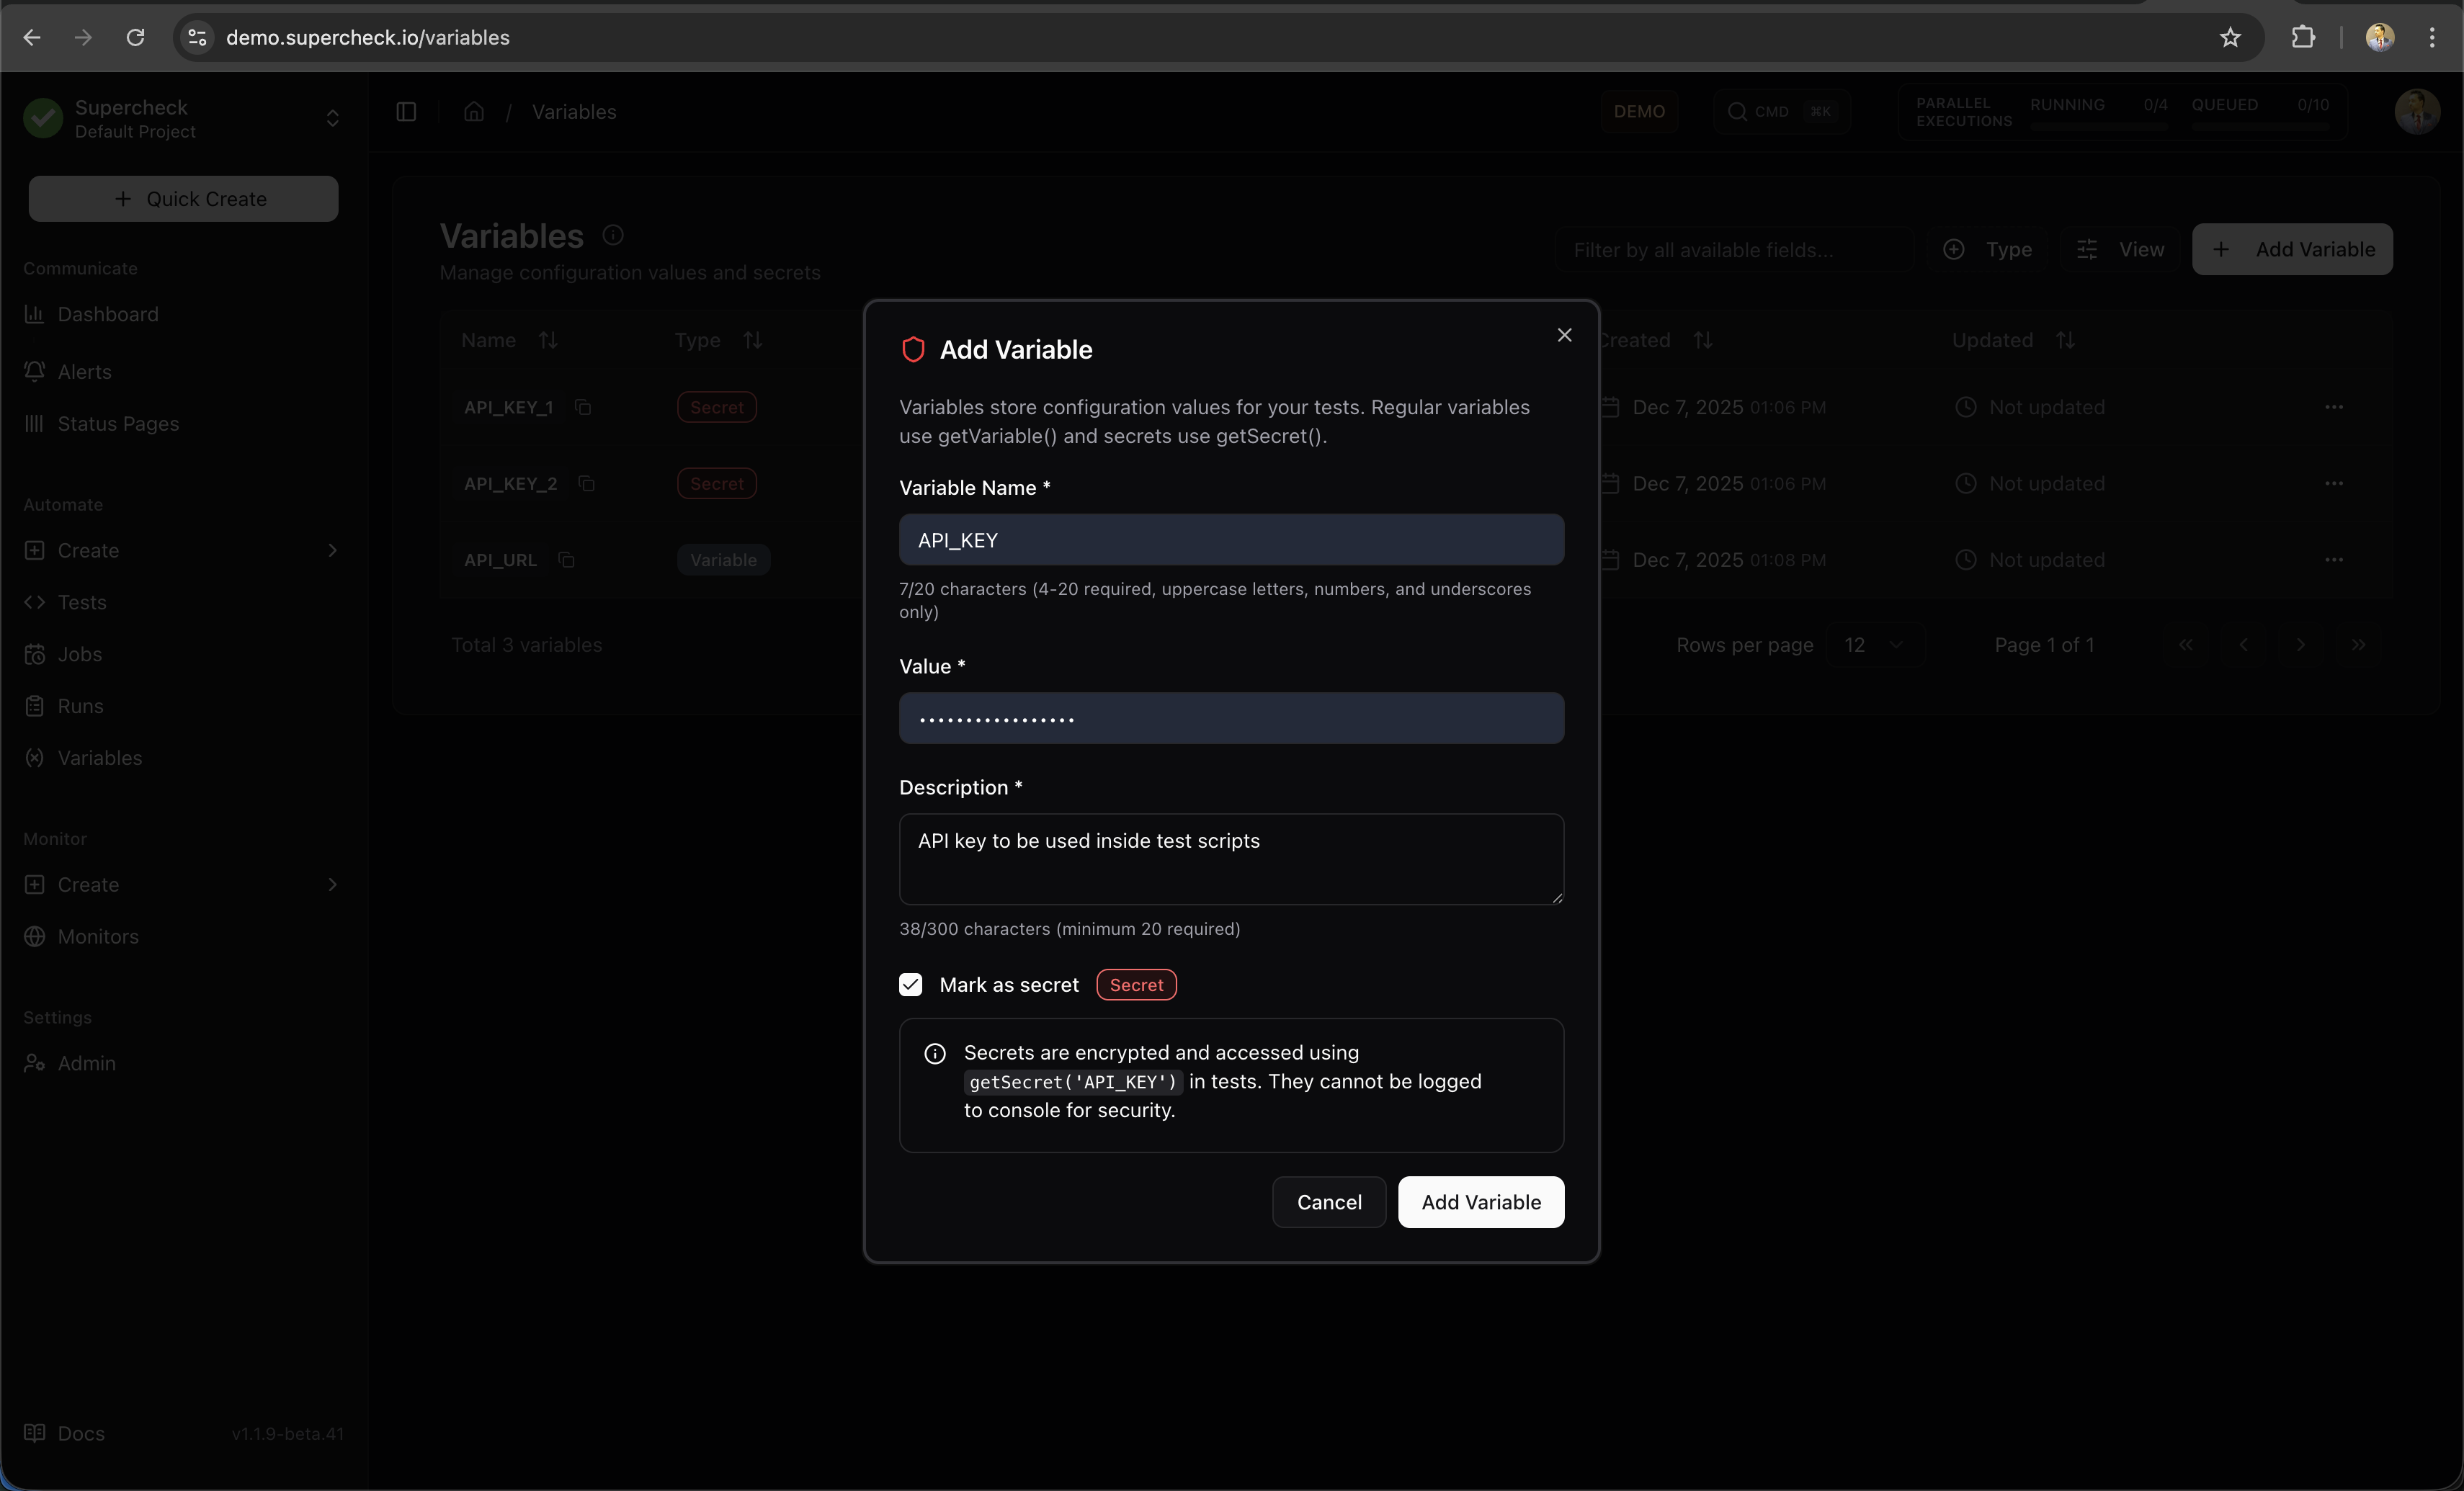2464x1491 pixels.
Task: Go to Tests in the sidebar
Action: 82,602
